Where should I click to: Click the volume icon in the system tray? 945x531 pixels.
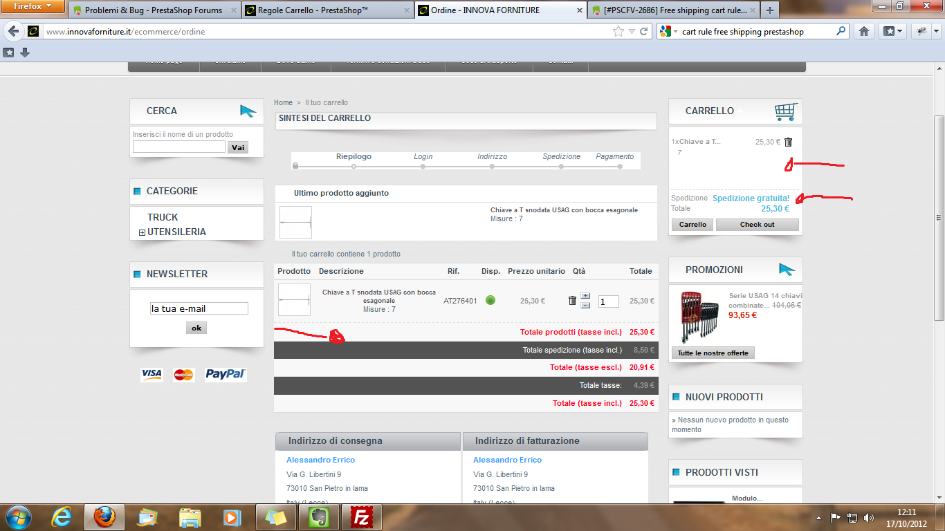tap(868, 517)
